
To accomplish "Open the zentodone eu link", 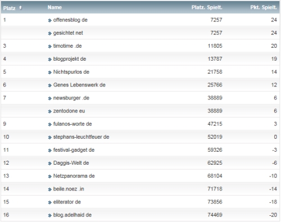I will (x=69, y=111).
